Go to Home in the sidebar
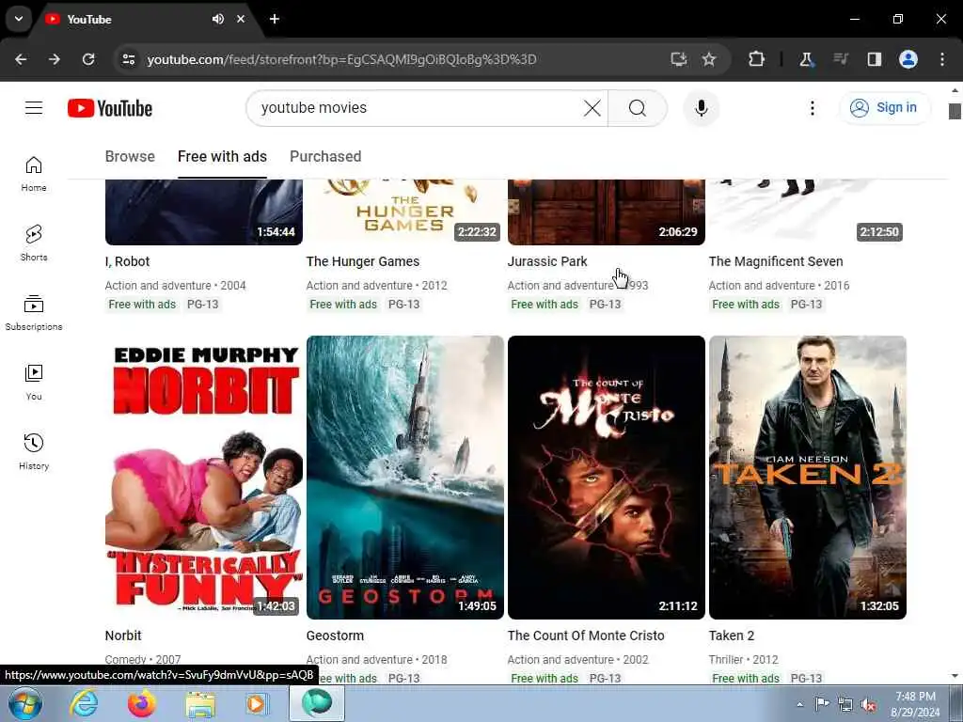 34,174
